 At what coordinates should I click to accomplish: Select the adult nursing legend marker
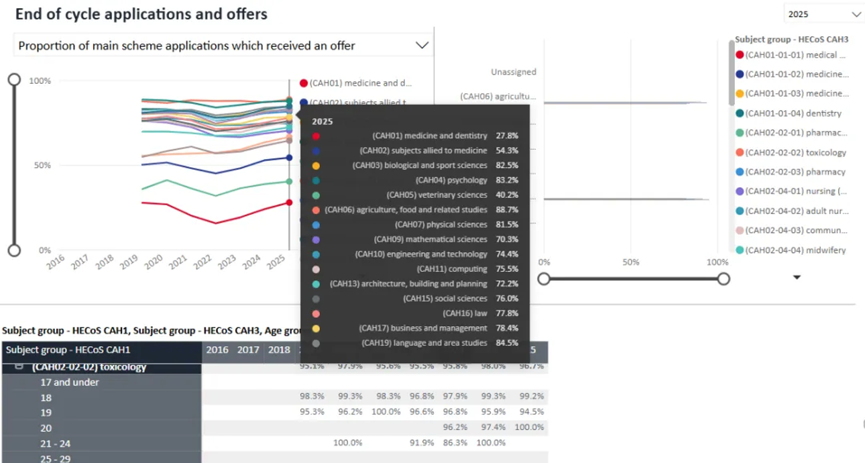pos(740,211)
